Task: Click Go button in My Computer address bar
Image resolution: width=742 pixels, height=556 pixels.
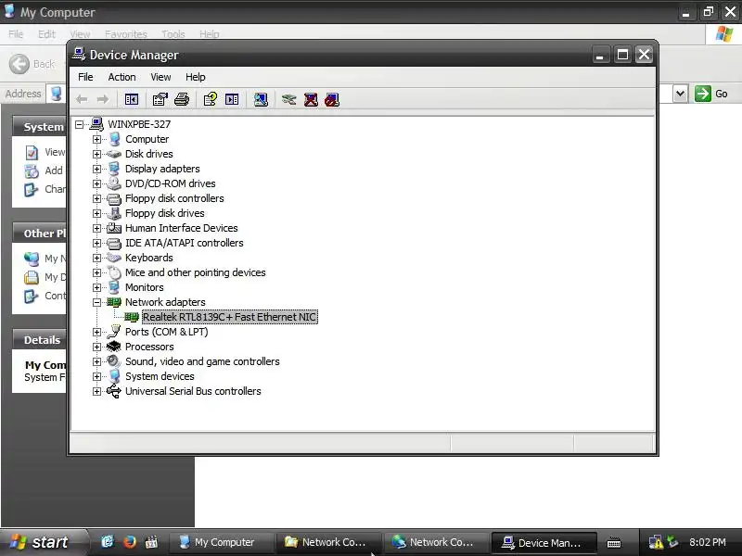Action: point(711,94)
